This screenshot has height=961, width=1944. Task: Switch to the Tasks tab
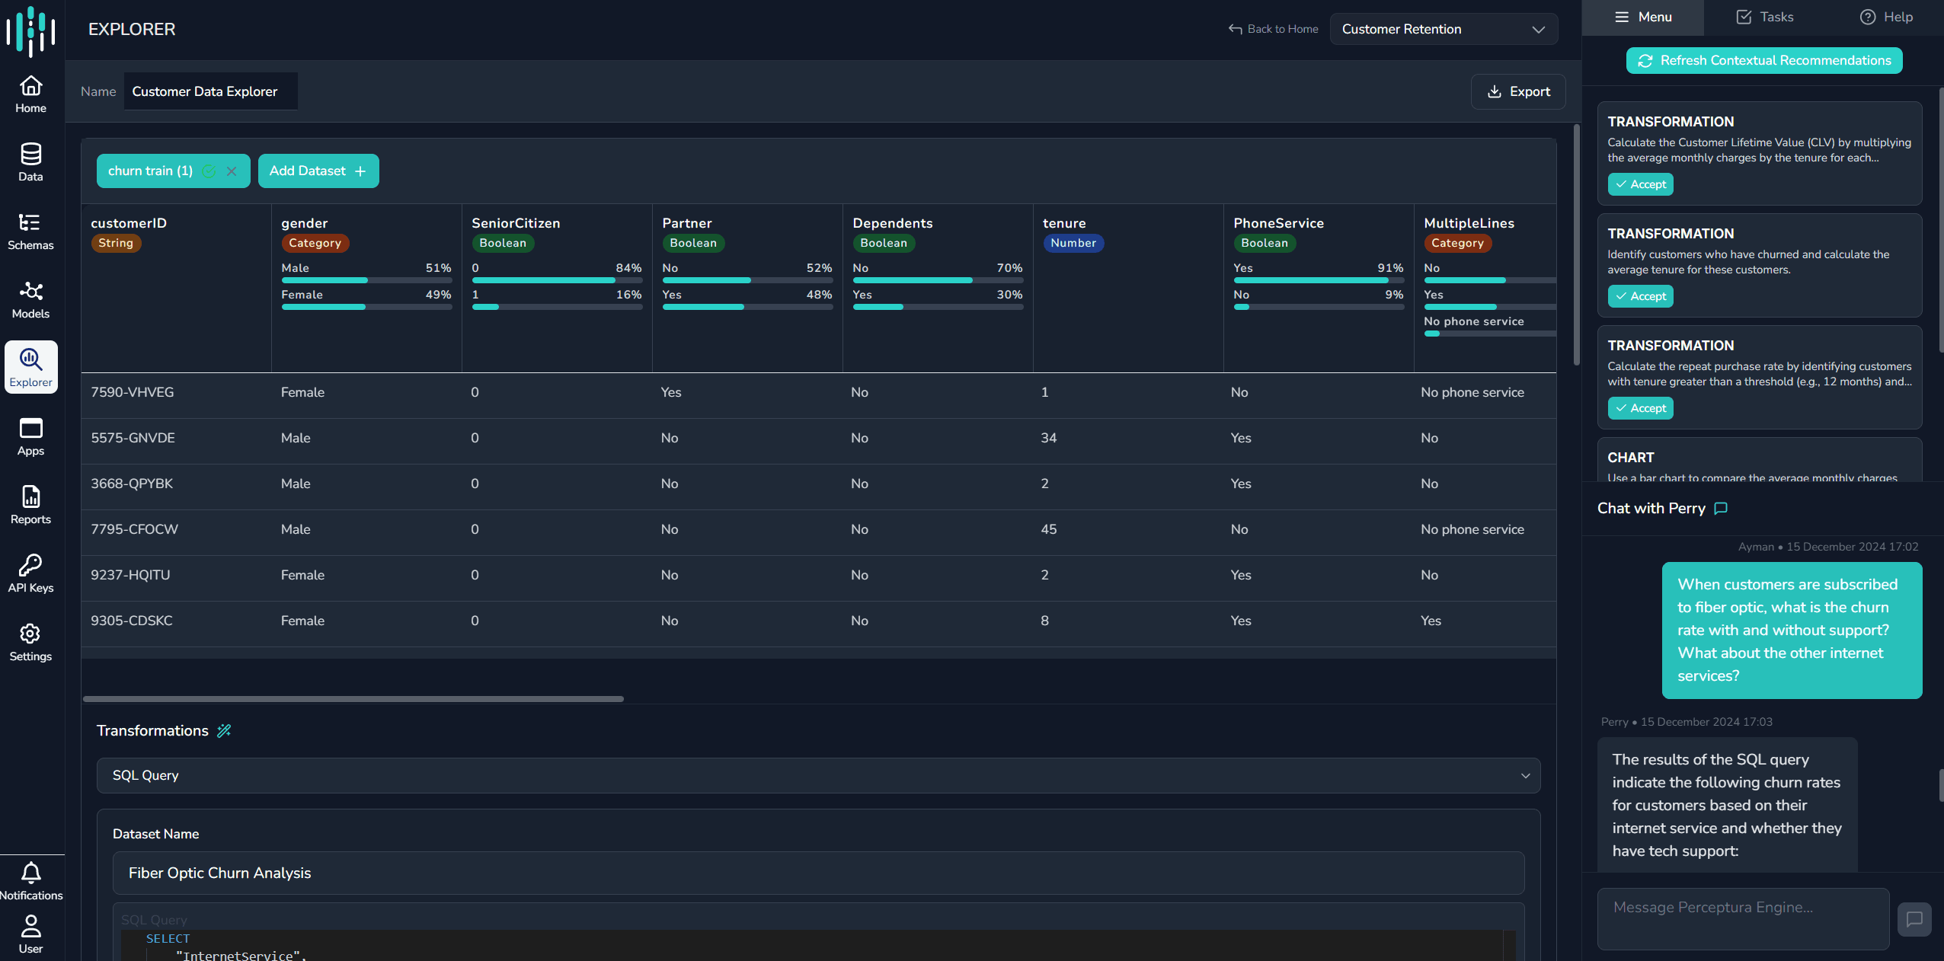coord(1764,17)
